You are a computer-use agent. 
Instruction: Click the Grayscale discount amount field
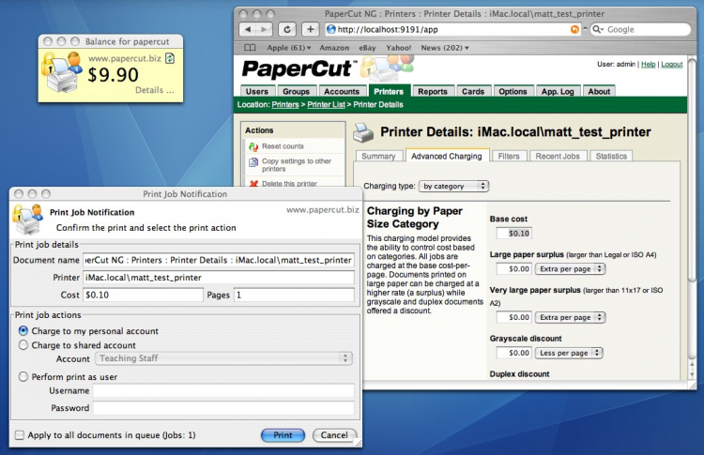pyautogui.click(x=514, y=353)
